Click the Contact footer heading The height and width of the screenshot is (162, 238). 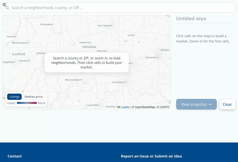[15, 156]
